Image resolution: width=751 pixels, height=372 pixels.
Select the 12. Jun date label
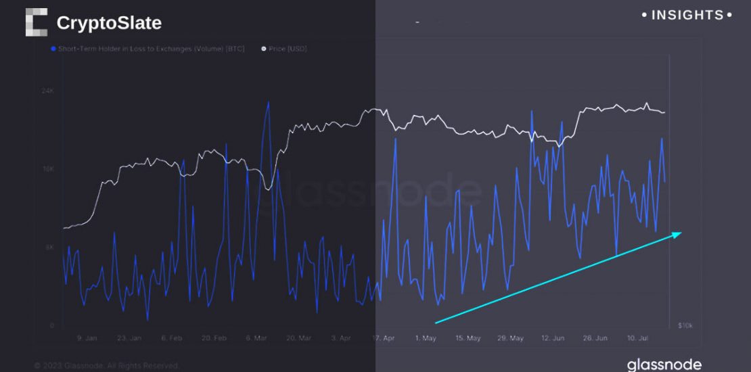553,338
